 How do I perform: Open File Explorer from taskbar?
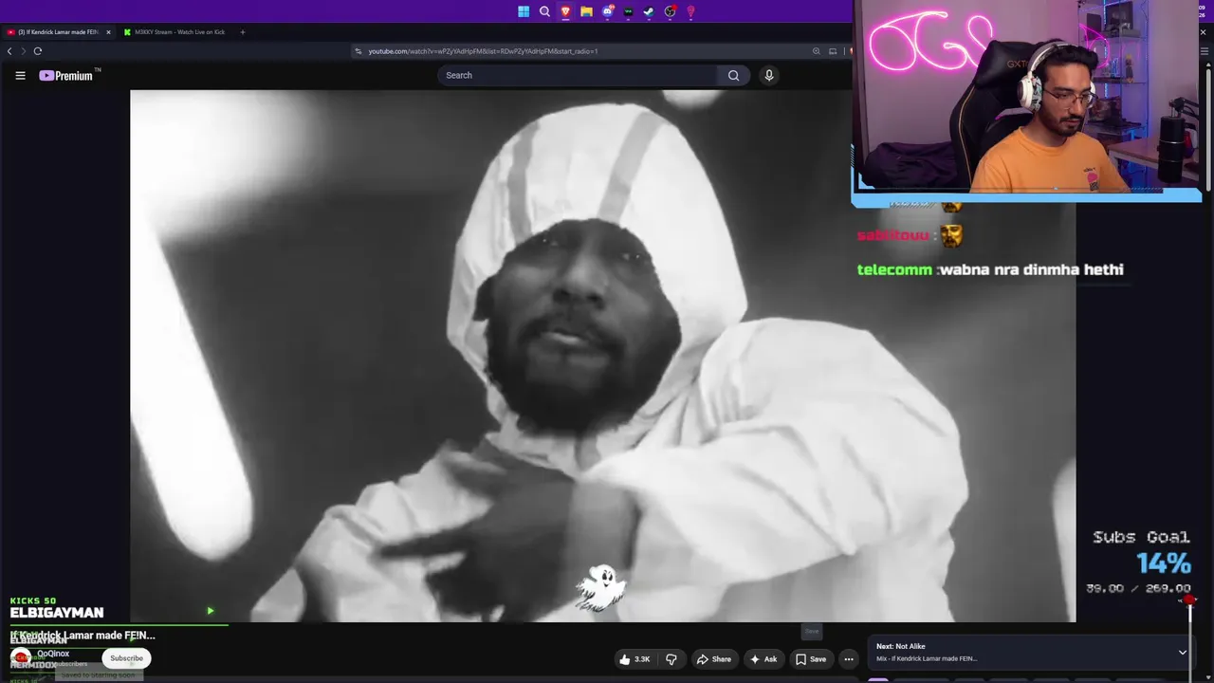[586, 11]
